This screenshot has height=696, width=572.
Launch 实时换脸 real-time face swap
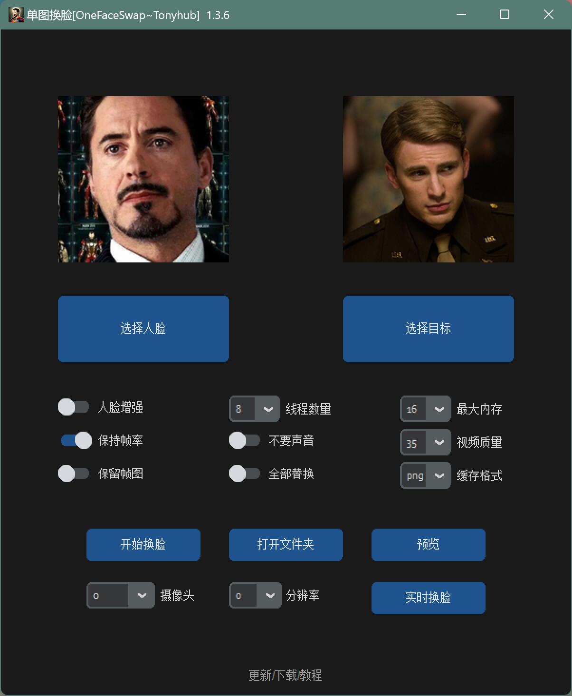[429, 598]
